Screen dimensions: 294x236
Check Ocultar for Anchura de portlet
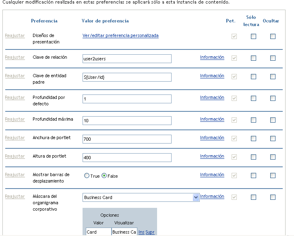(273, 138)
